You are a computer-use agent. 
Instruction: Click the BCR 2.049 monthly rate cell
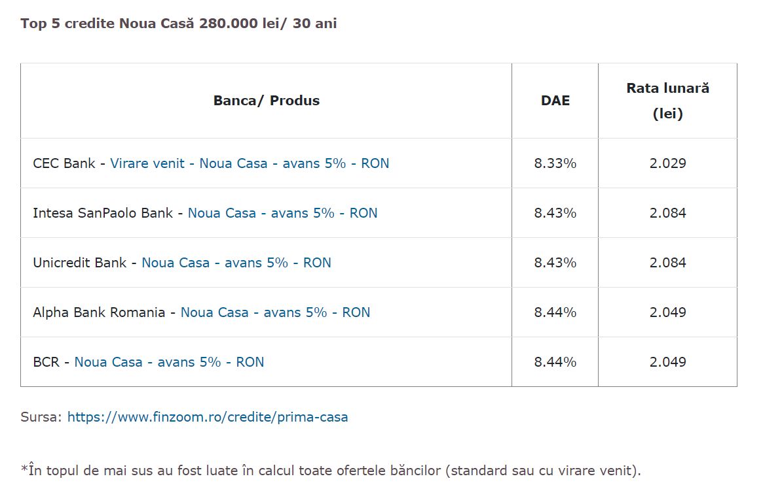tap(668, 362)
